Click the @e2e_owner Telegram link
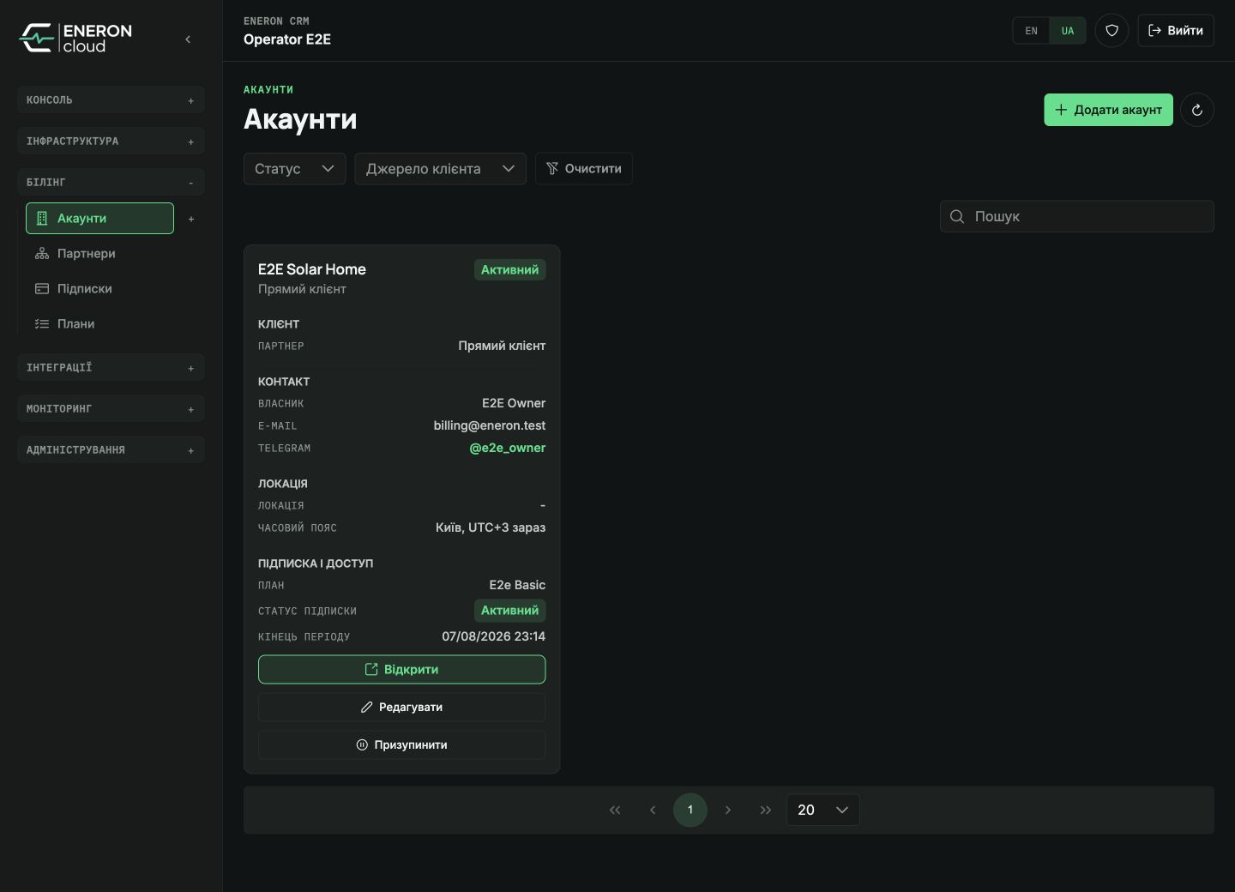Image resolution: width=1235 pixels, height=892 pixels. [x=507, y=448]
